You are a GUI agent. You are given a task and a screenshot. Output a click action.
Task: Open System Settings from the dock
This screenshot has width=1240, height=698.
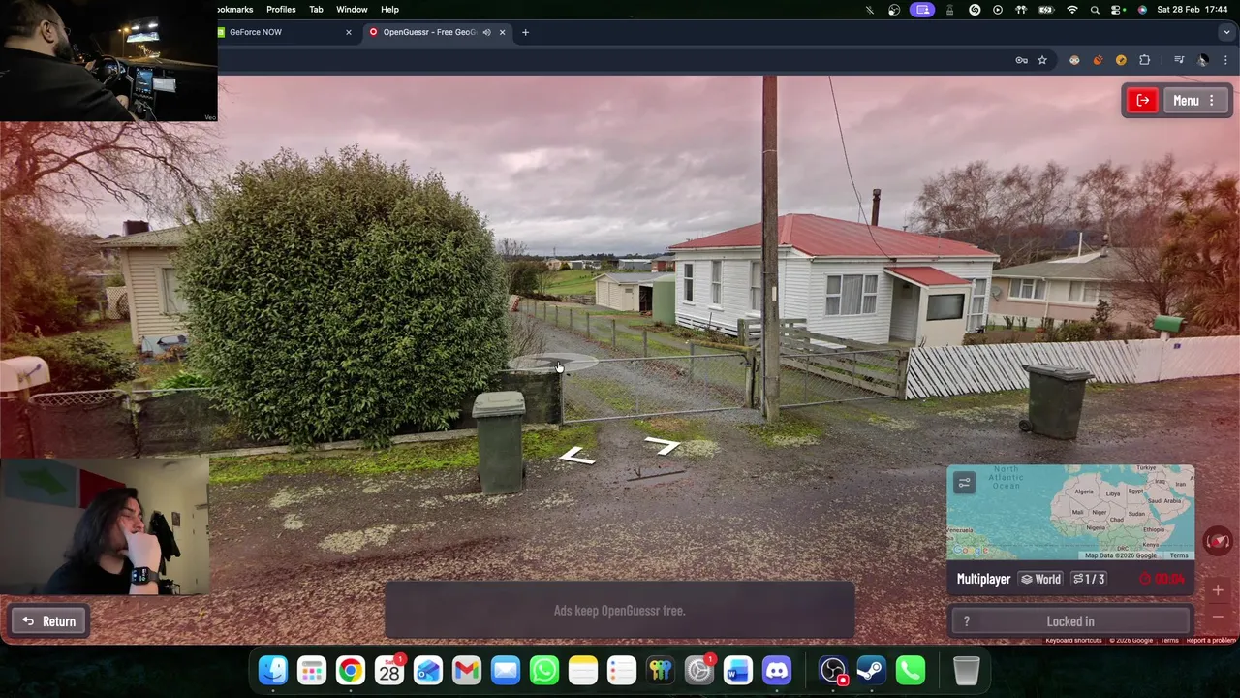pos(699,670)
